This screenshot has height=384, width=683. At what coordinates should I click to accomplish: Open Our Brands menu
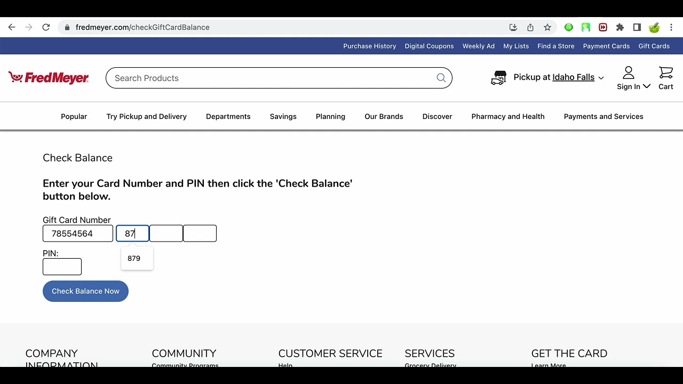[384, 116]
